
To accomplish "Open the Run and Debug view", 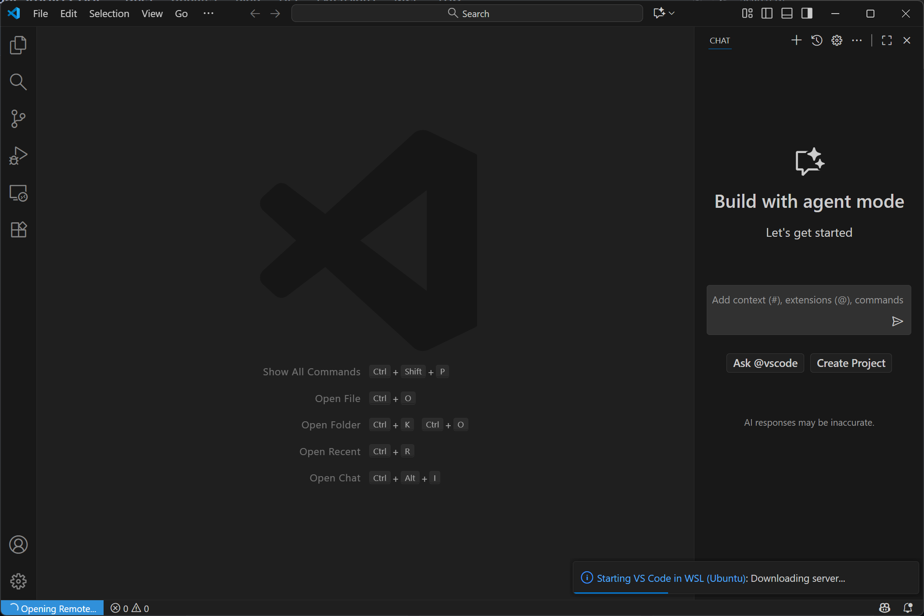I will pyautogui.click(x=18, y=156).
